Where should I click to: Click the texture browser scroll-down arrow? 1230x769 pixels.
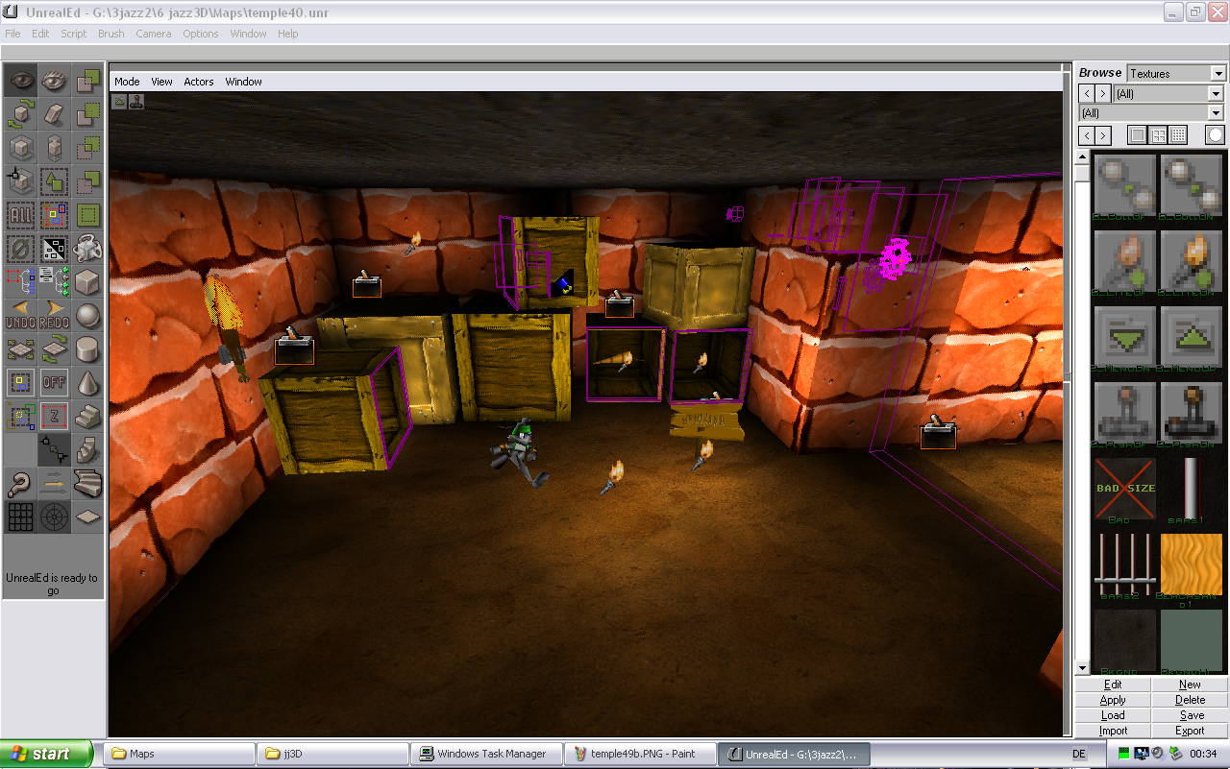pos(1082,669)
